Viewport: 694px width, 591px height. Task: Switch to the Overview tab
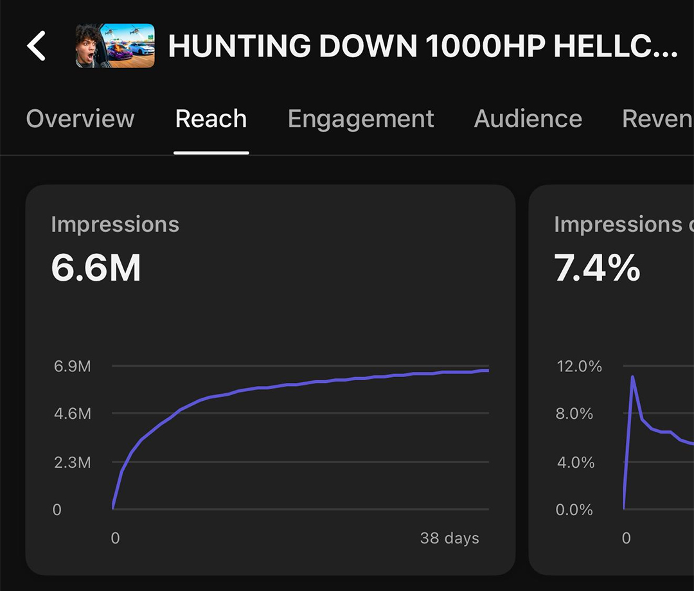(80, 119)
